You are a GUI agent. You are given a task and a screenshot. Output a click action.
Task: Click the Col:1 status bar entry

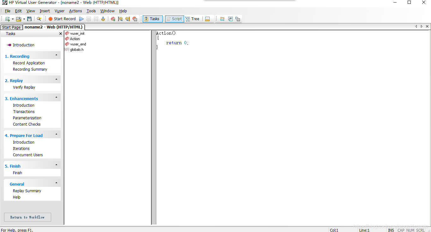[x=334, y=230]
